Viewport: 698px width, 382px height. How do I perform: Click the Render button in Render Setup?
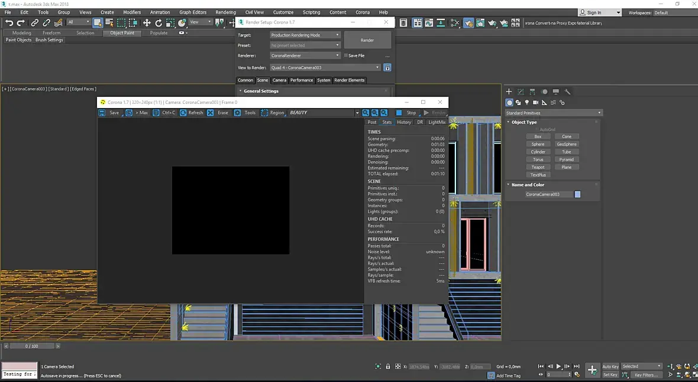pyautogui.click(x=367, y=40)
